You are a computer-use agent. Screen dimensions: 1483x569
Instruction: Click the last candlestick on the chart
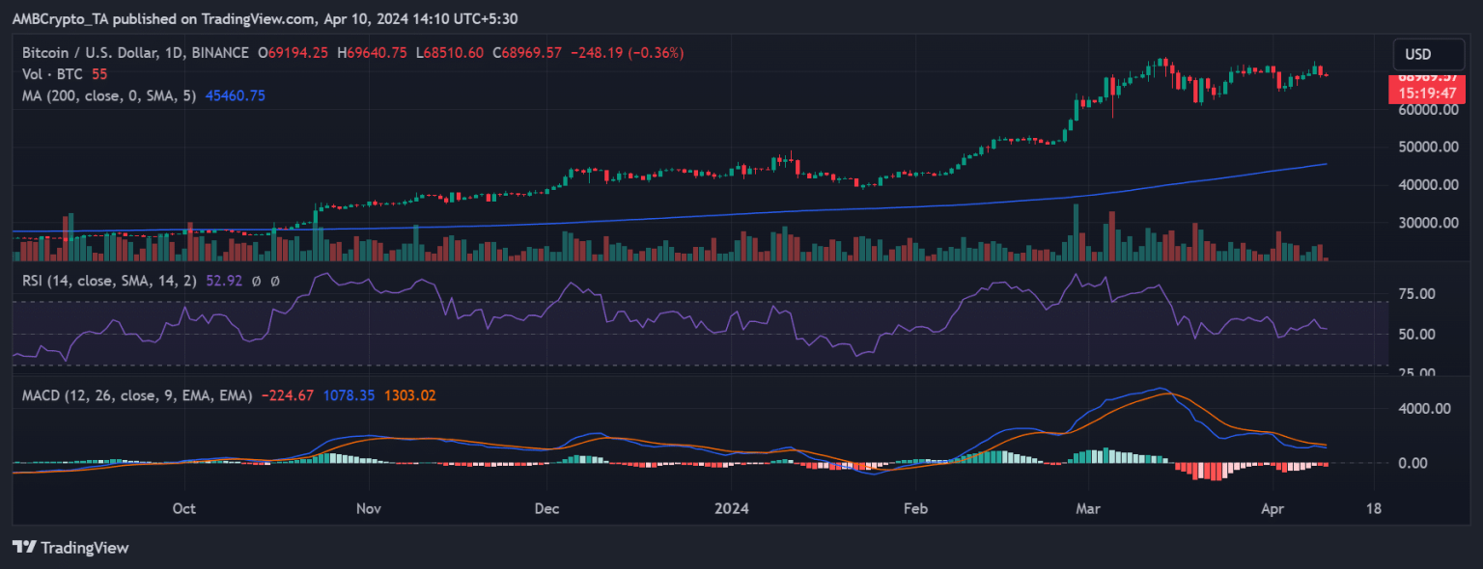click(x=1326, y=74)
